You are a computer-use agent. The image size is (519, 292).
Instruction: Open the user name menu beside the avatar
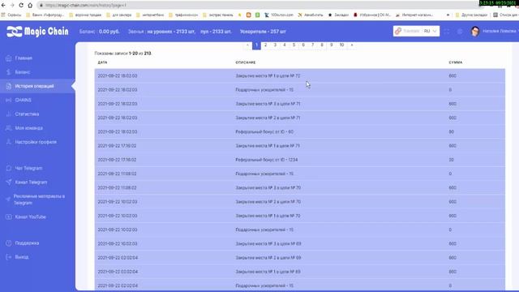coord(500,31)
